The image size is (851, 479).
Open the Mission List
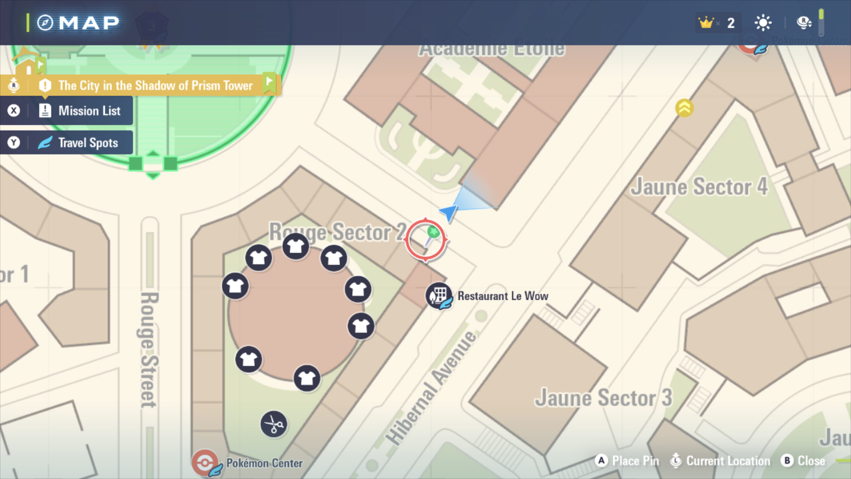(x=66, y=110)
